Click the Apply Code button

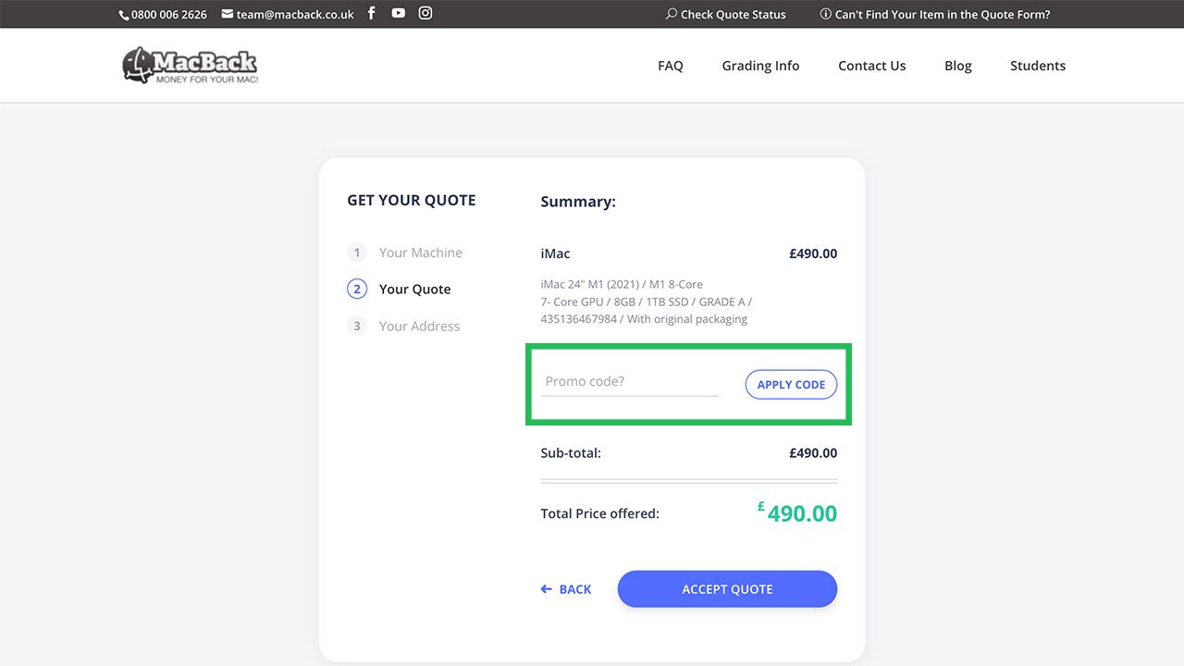point(791,385)
